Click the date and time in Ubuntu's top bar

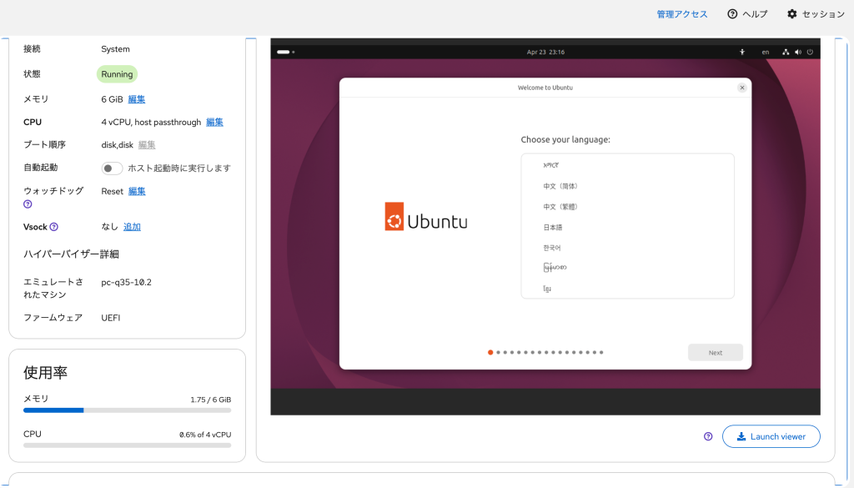[545, 52]
